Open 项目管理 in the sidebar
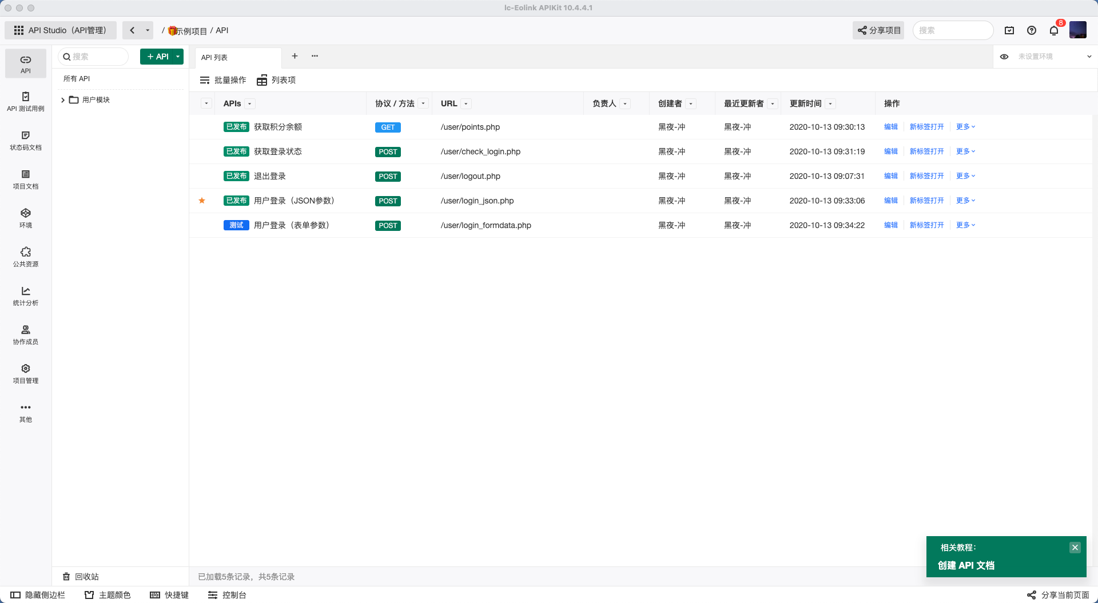This screenshot has width=1098, height=603. pos(26,374)
